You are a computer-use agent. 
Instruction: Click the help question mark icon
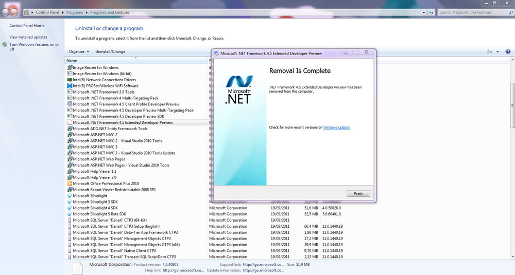508,51
